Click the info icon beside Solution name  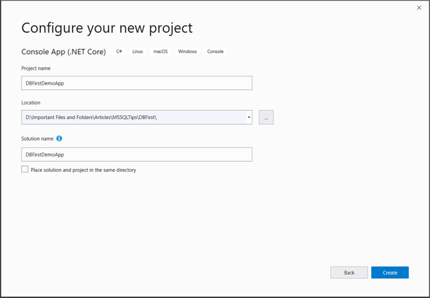pos(59,139)
